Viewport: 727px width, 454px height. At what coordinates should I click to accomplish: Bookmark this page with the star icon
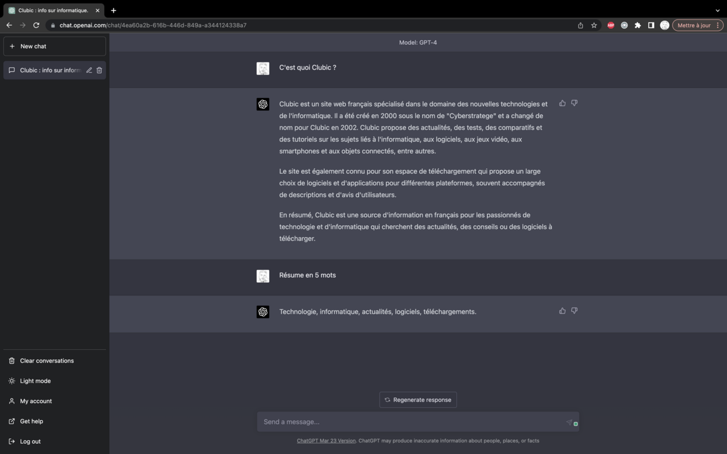point(594,25)
